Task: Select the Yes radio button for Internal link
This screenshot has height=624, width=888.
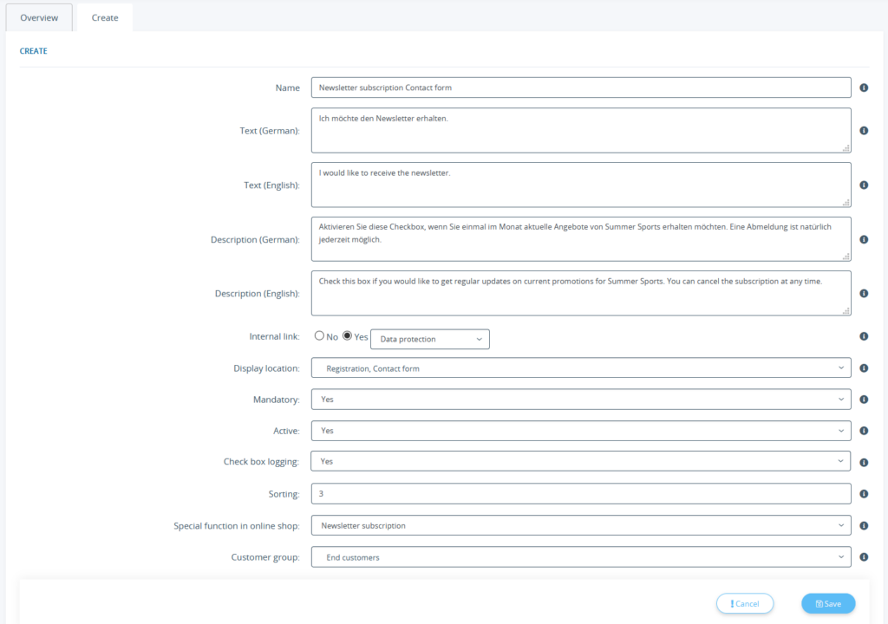Action: tap(347, 335)
